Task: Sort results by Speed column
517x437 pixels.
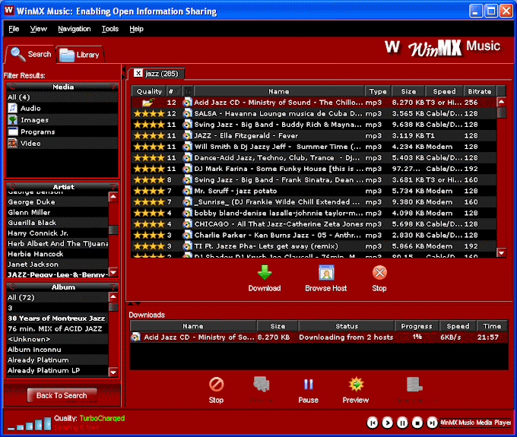Action: pos(445,91)
